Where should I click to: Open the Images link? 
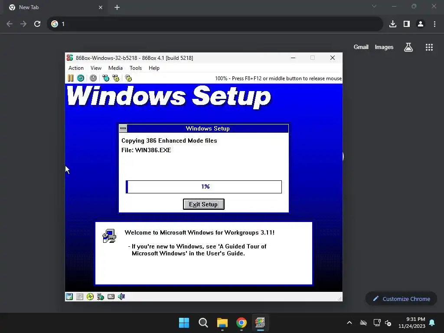tap(384, 47)
